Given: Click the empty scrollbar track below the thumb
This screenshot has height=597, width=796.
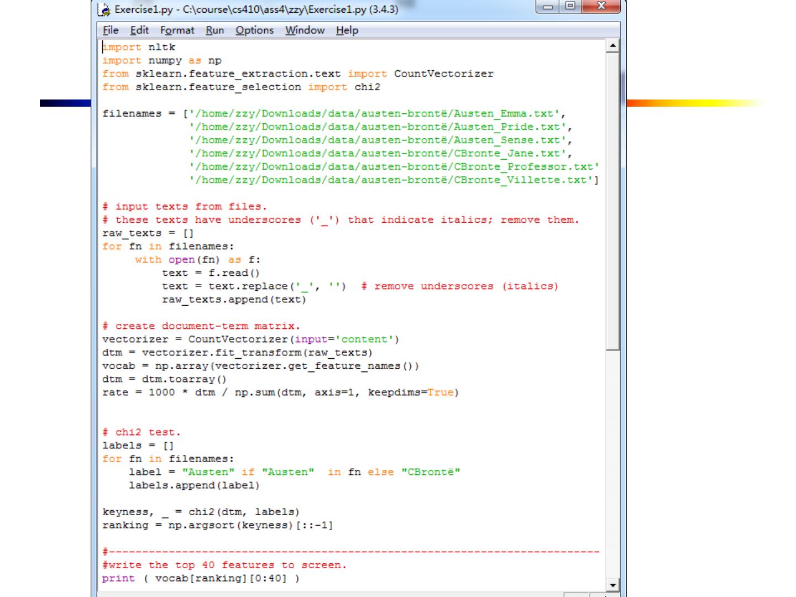Looking at the screenshot, I should click(x=612, y=464).
